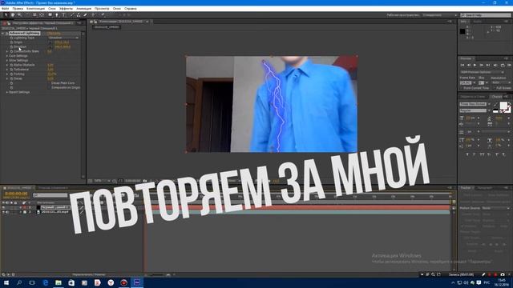Enable the Composite on Original checkbox
This screenshot has height=288, width=513.
(x=50, y=87)
